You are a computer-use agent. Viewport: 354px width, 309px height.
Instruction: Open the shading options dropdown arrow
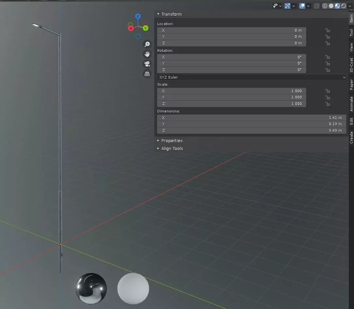pyautogui.click(x=350, y=6)
